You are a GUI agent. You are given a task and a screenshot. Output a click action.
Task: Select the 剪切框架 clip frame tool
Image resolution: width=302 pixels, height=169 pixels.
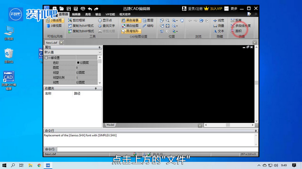tap(76, 20)
